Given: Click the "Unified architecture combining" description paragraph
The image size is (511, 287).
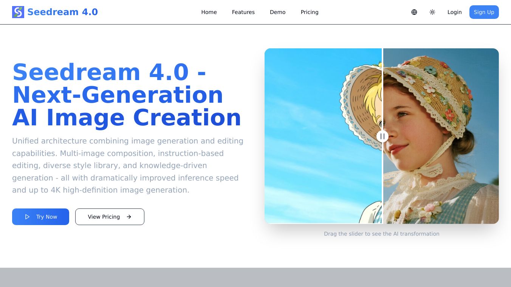Looking at the screenshot, I should point(128,165).
